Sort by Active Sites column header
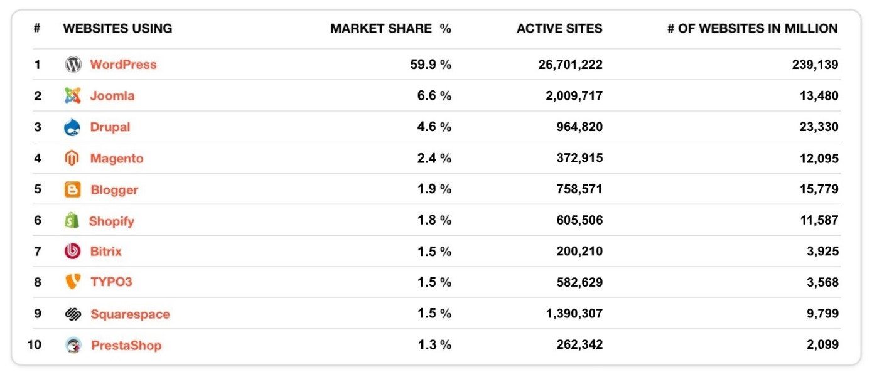This screenshot has height=377, width=872. coord(559,29)
